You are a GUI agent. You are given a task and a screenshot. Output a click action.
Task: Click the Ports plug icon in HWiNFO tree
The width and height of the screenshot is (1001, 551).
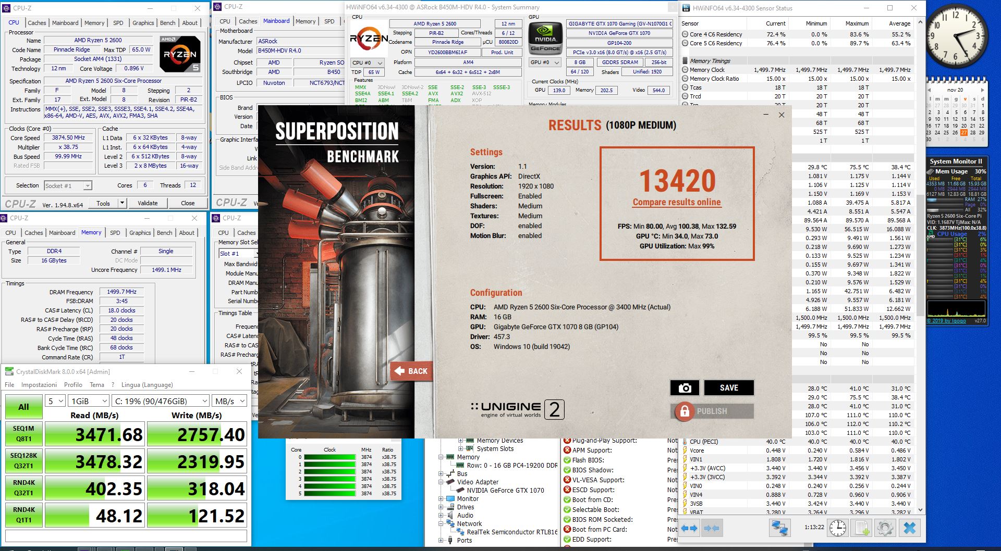[450, 541]
